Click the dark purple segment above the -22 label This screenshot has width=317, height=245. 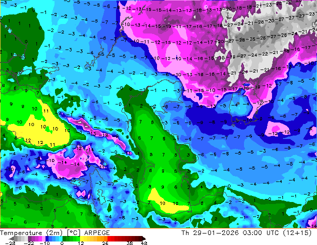[29, 238]
